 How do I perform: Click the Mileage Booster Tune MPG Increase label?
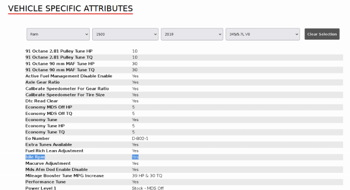(x=65, y=176)
